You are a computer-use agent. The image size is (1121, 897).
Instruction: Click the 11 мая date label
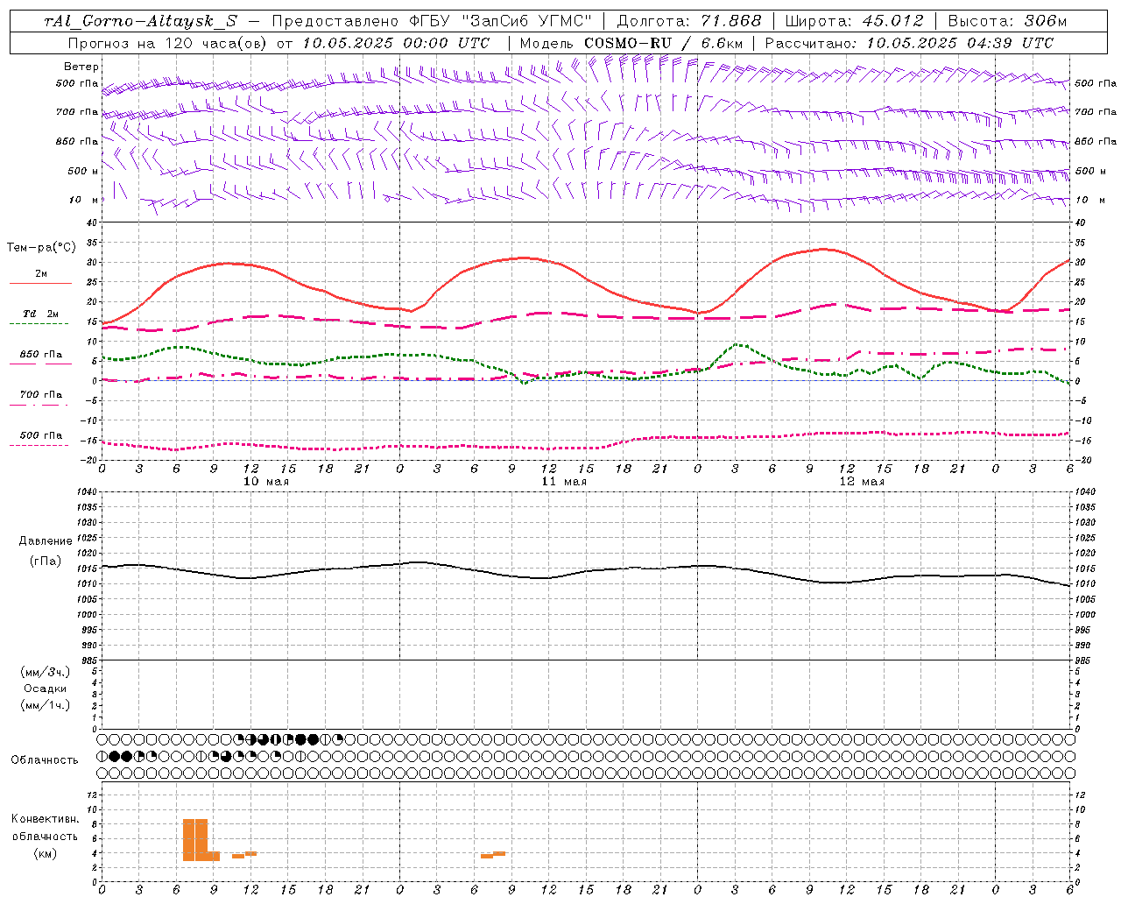[x=563, y=482]
